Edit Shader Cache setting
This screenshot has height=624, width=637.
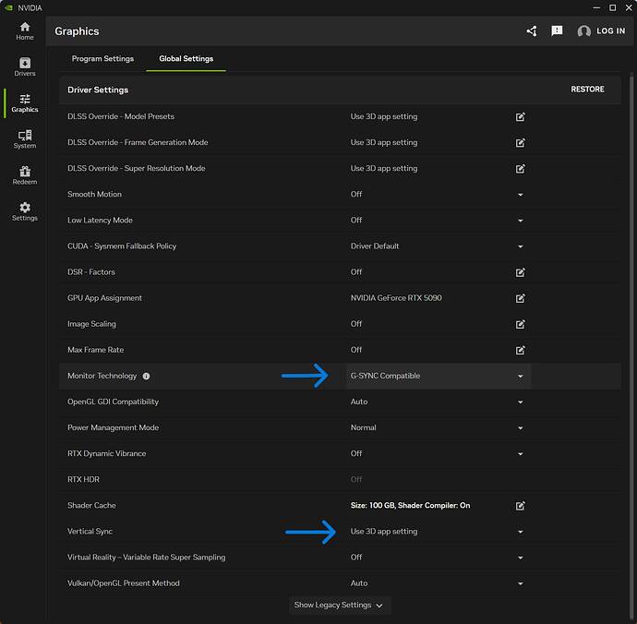[x=520, y=506]
